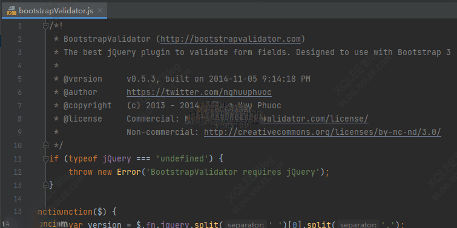Image resolution: width=457 pixels, height=228 pixels.
Task: Click the Error keyword in the throw statement
Action: click(x=129, y=172)
